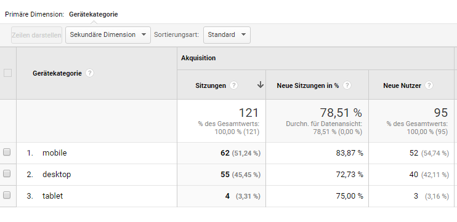Check the desktop row checkbox
Viewport: 457px width, 222px height.
pyautogui.click(x=7, y=173)
